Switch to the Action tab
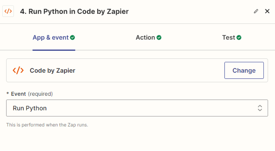275x151 pixels. click(148, 38)
